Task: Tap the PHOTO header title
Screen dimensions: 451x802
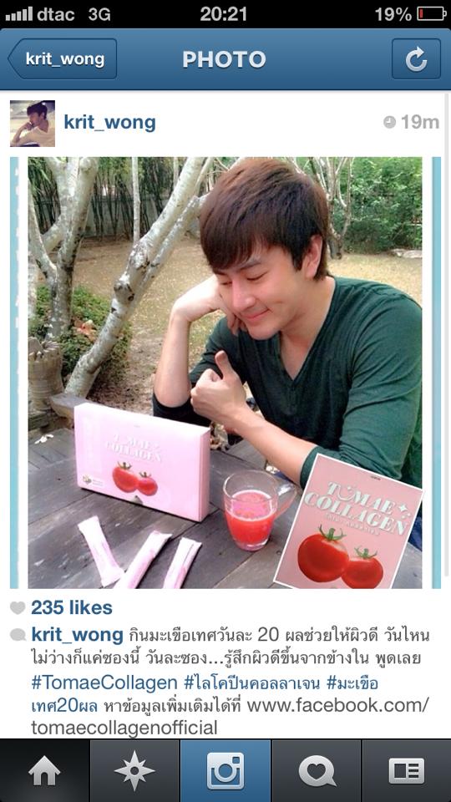Action: (224, 59)
